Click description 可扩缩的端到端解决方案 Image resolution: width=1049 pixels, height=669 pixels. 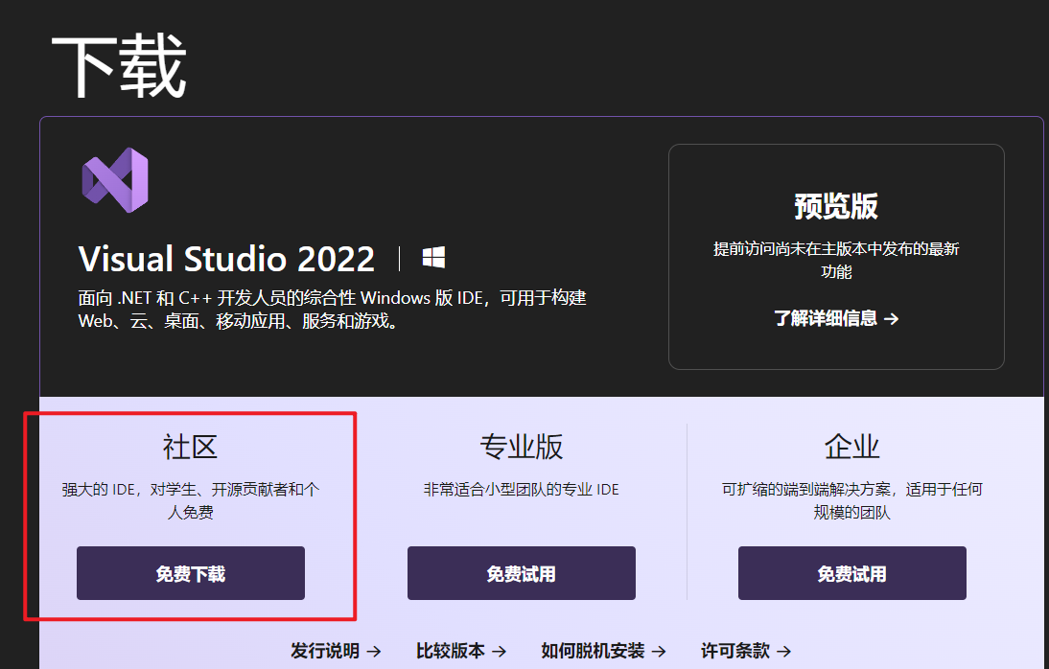coord(851,501)
